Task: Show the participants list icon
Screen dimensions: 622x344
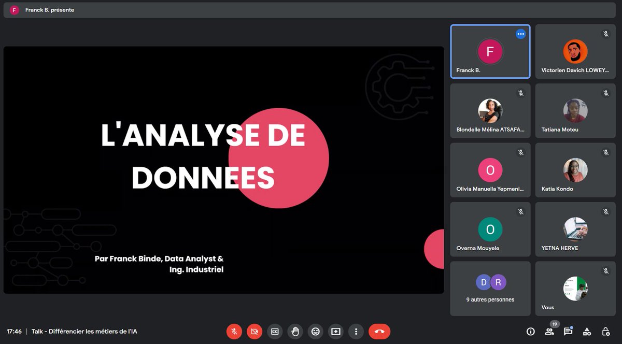Action: tap(549, 332)
